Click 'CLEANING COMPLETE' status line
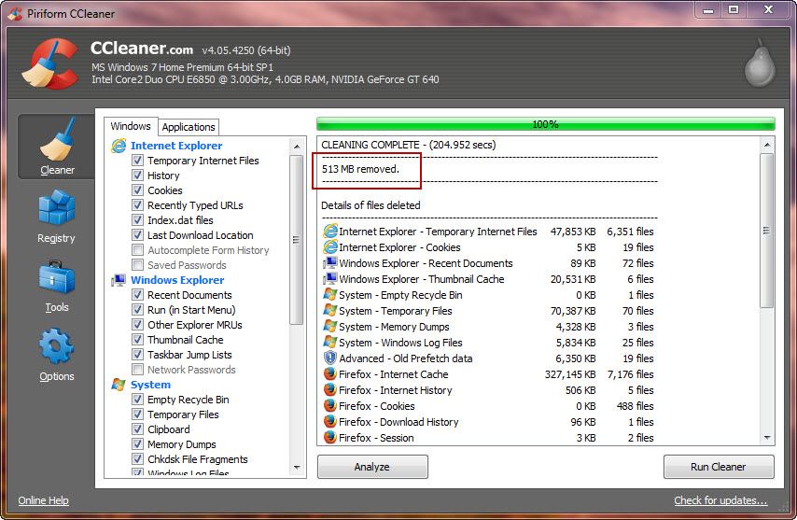 click(408, 145)
